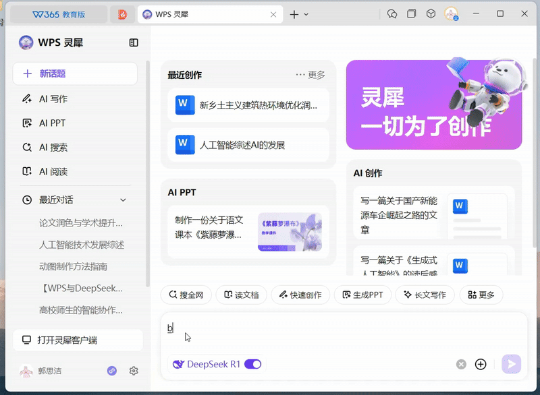Click the plus attachment icon
Screen dimensions: 540x395
(x=481, y=364)
